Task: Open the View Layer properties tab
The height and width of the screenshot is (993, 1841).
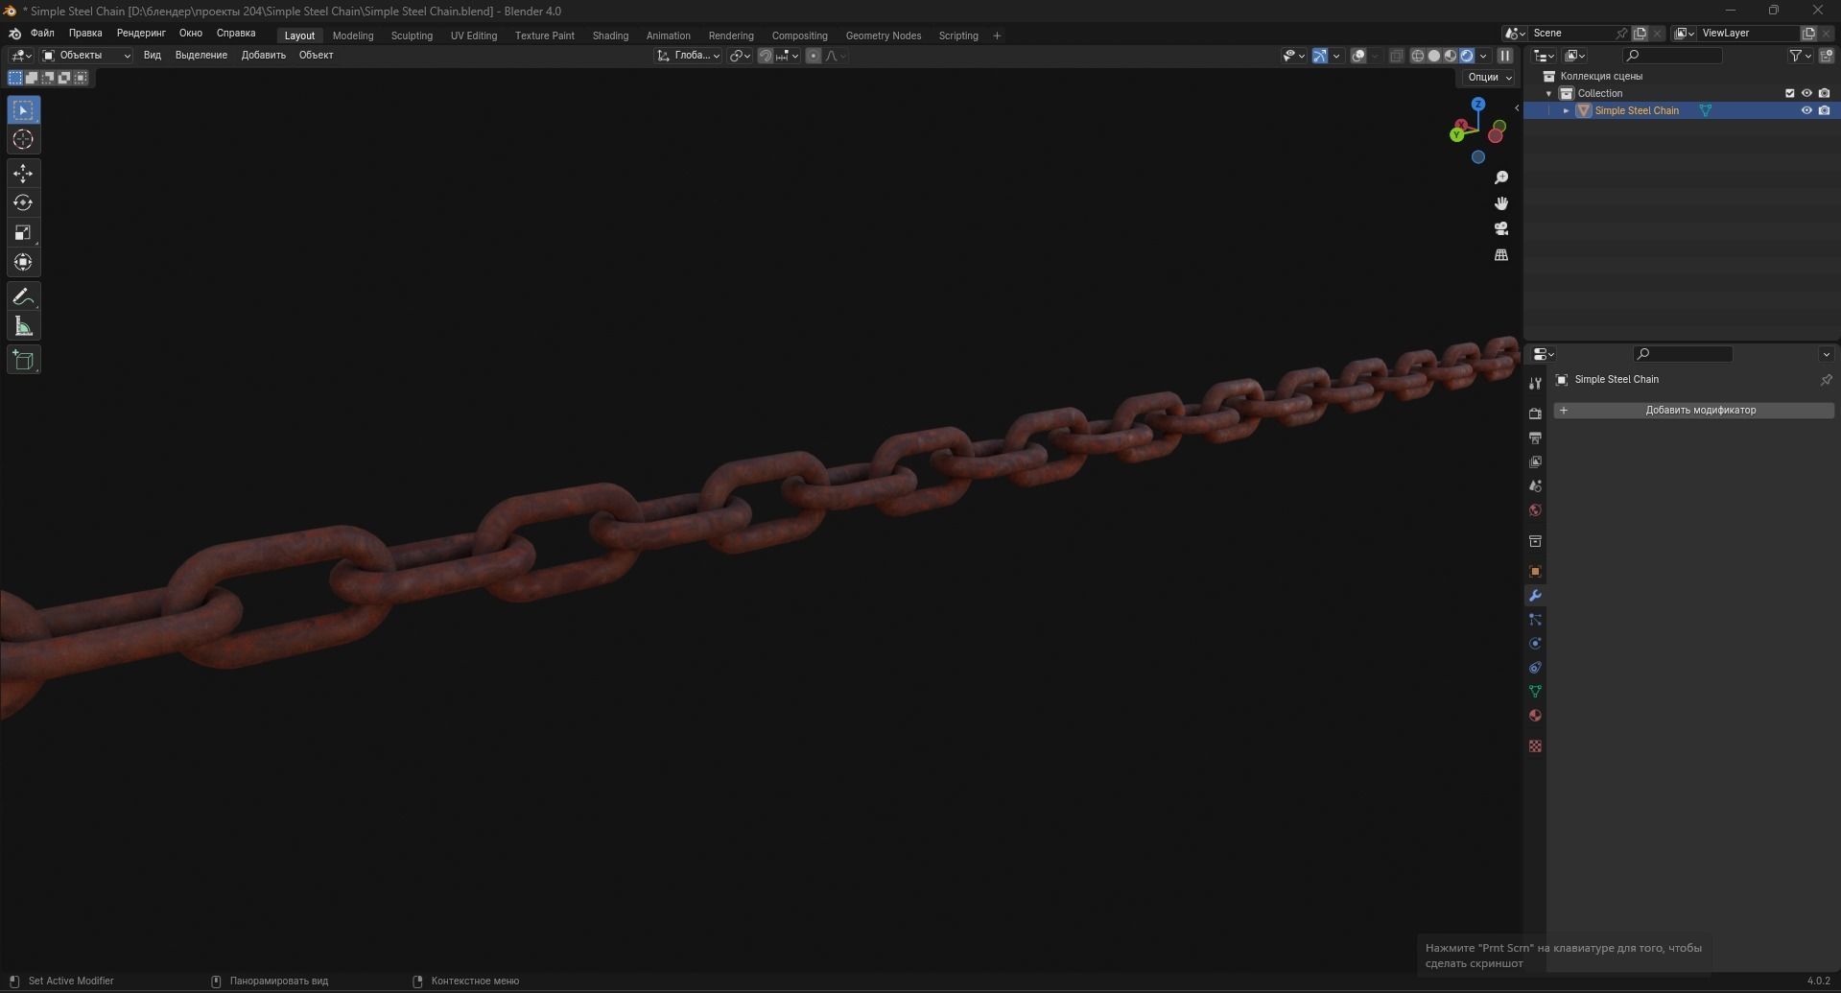Action: coord(1535,461)
